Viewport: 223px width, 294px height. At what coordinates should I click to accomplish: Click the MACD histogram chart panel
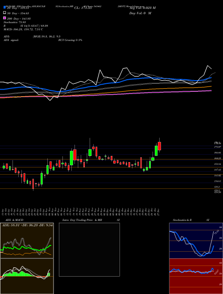(x=27, y=276)
